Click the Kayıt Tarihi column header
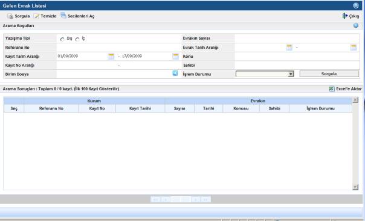Screen dimensions: 365x221 [140, 108]
